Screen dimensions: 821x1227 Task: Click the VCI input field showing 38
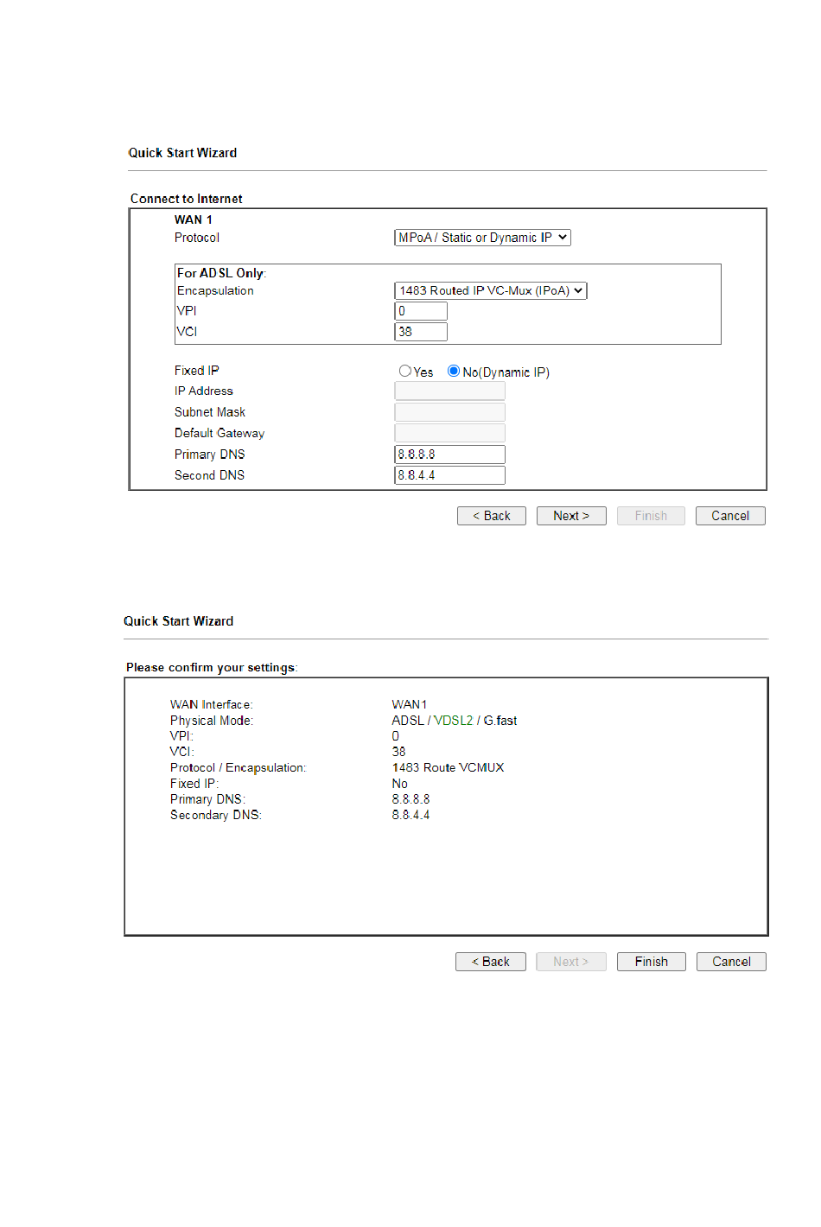421,332
